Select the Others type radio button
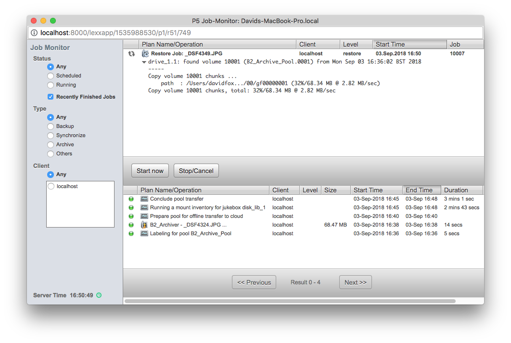Viewport: 511px width, 343px height. (x=50, y=154)
